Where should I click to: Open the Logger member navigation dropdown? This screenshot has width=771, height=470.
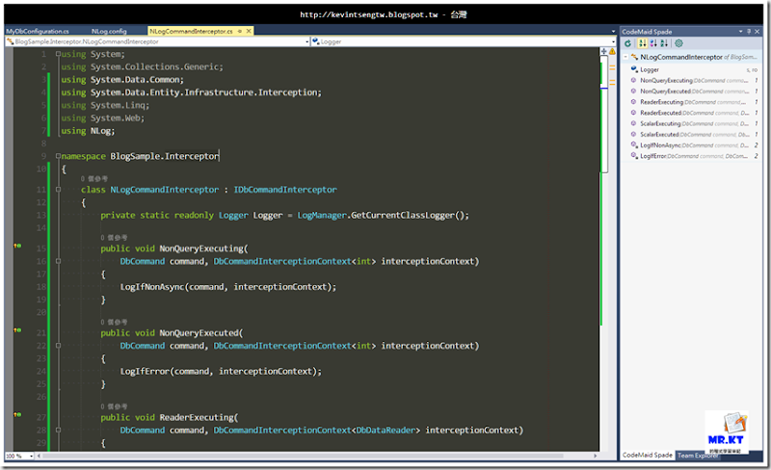(x=613, y=41)
